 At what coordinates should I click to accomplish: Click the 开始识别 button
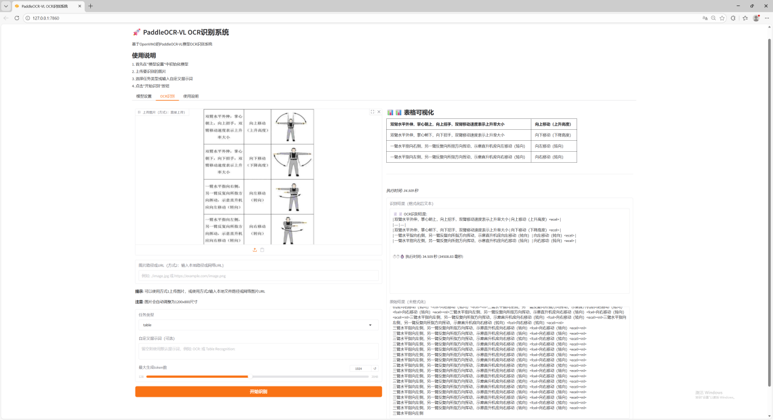[x=258, y=391]
